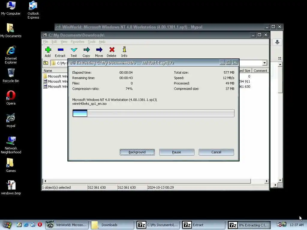Open the Opera desktop icon

[11, 98]
